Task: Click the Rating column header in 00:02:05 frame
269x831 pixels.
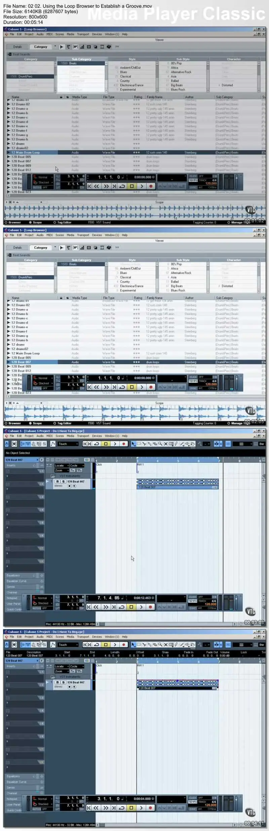Action: (x=138, y=298)
